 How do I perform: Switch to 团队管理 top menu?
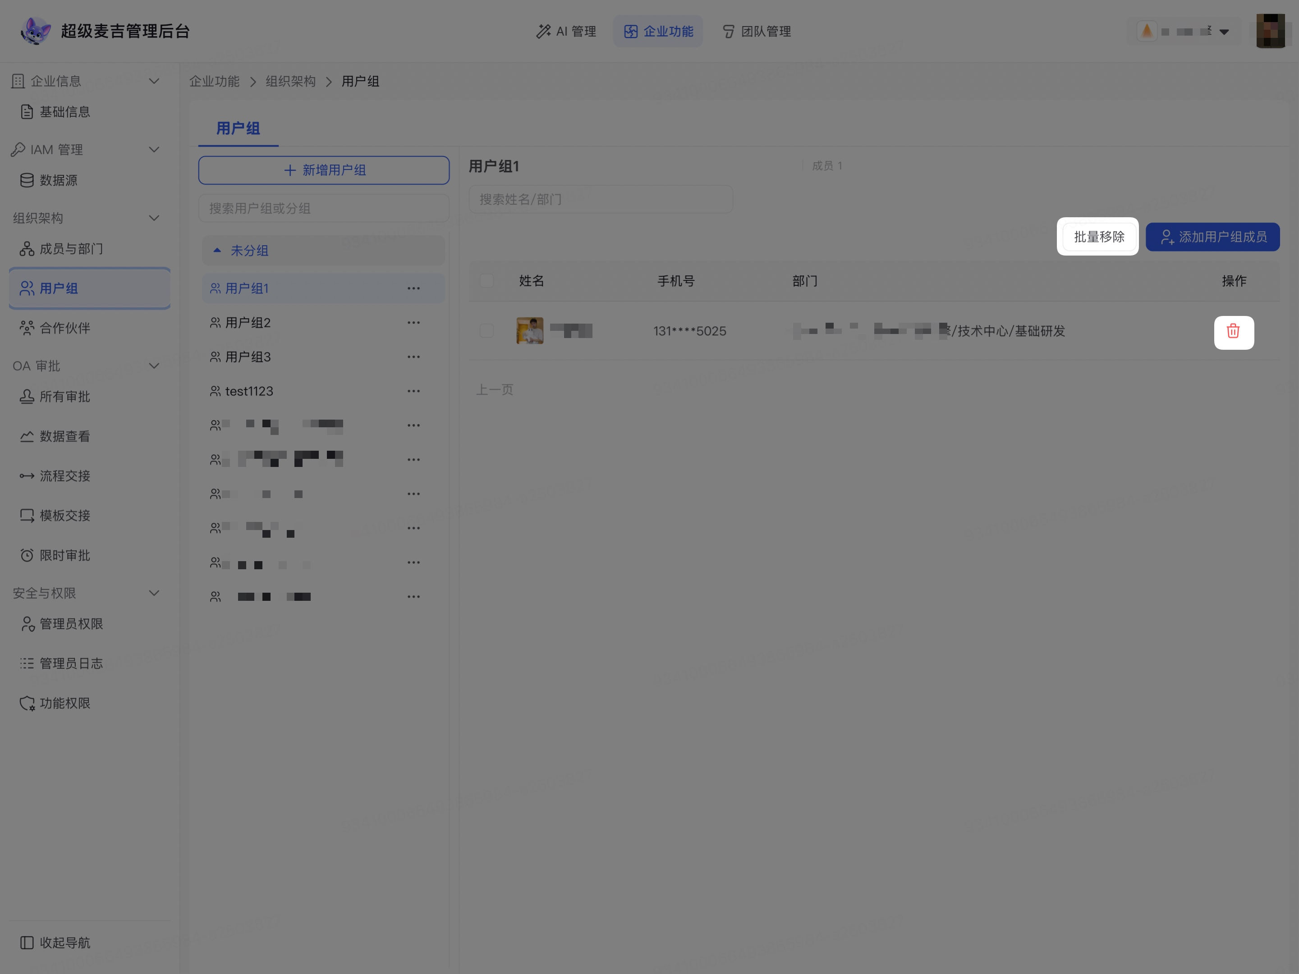tap(757, 31)
